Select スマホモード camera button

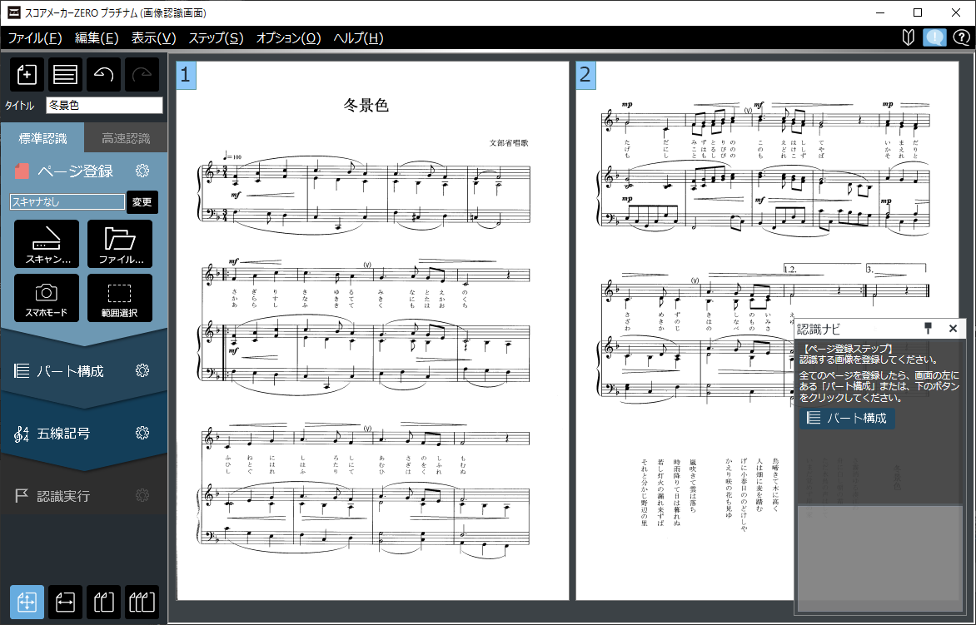pyautogui.click(x=47, y=298)
